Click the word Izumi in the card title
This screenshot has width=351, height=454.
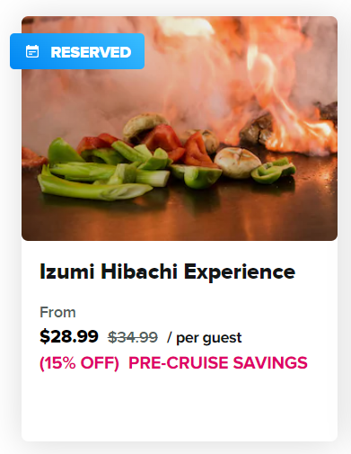(67, 272)
